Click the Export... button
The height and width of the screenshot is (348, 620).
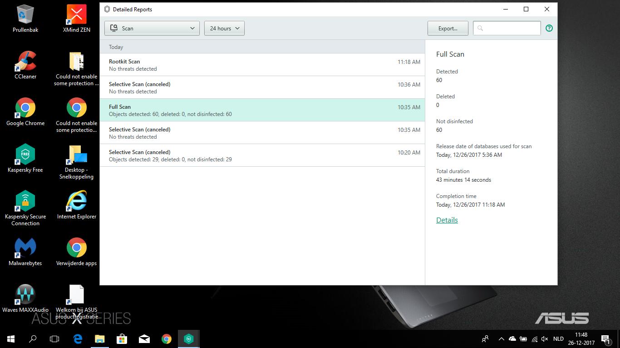[x=448, y=28]
